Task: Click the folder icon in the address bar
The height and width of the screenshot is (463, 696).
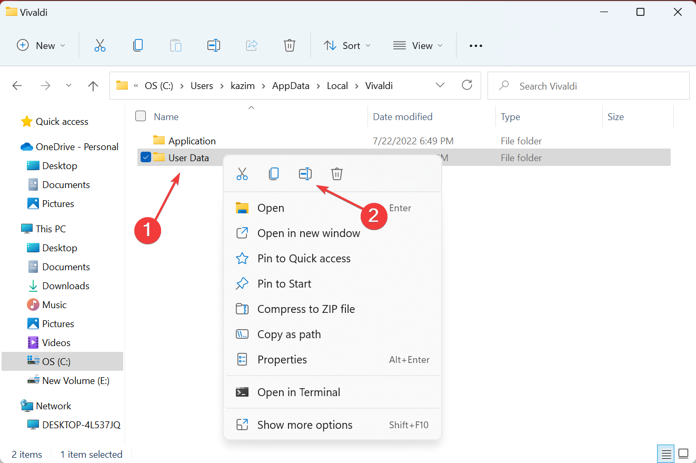Action: pos(122,85)
